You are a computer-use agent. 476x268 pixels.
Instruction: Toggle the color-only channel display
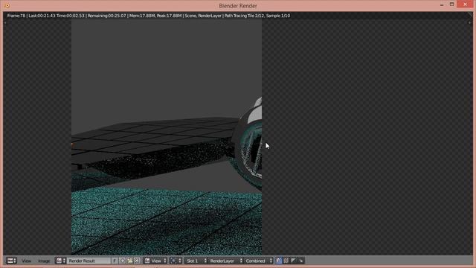click(286, 261)
